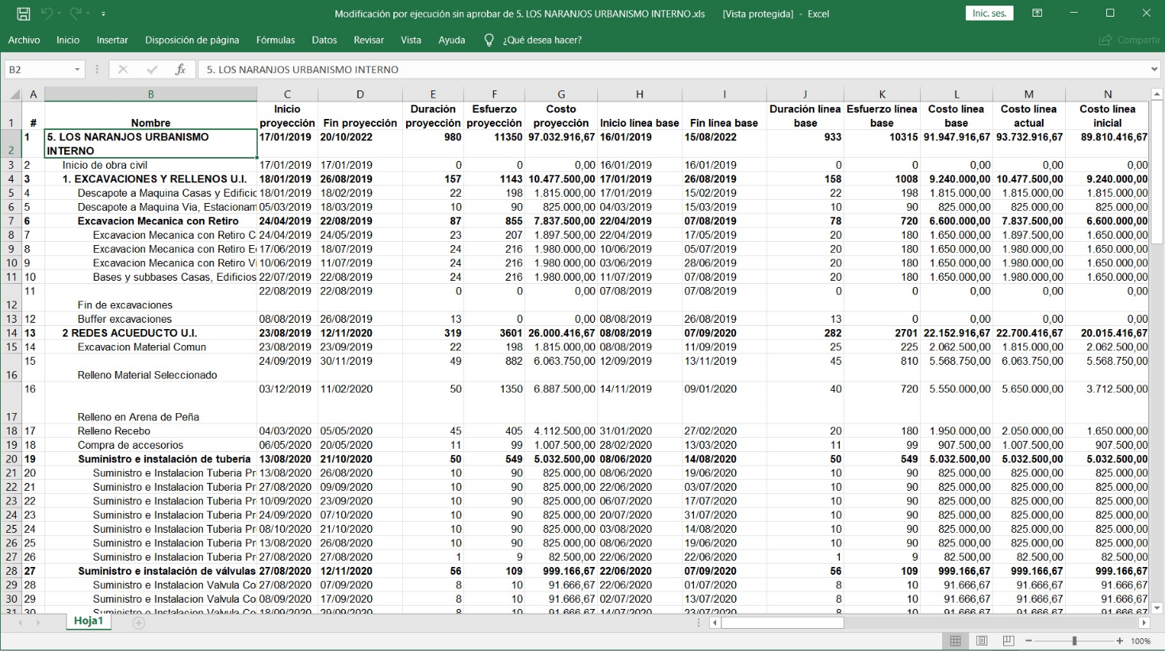1165x651 pixels.
Task: Click the 100% zoom level label
Action: click(1140, 641)
